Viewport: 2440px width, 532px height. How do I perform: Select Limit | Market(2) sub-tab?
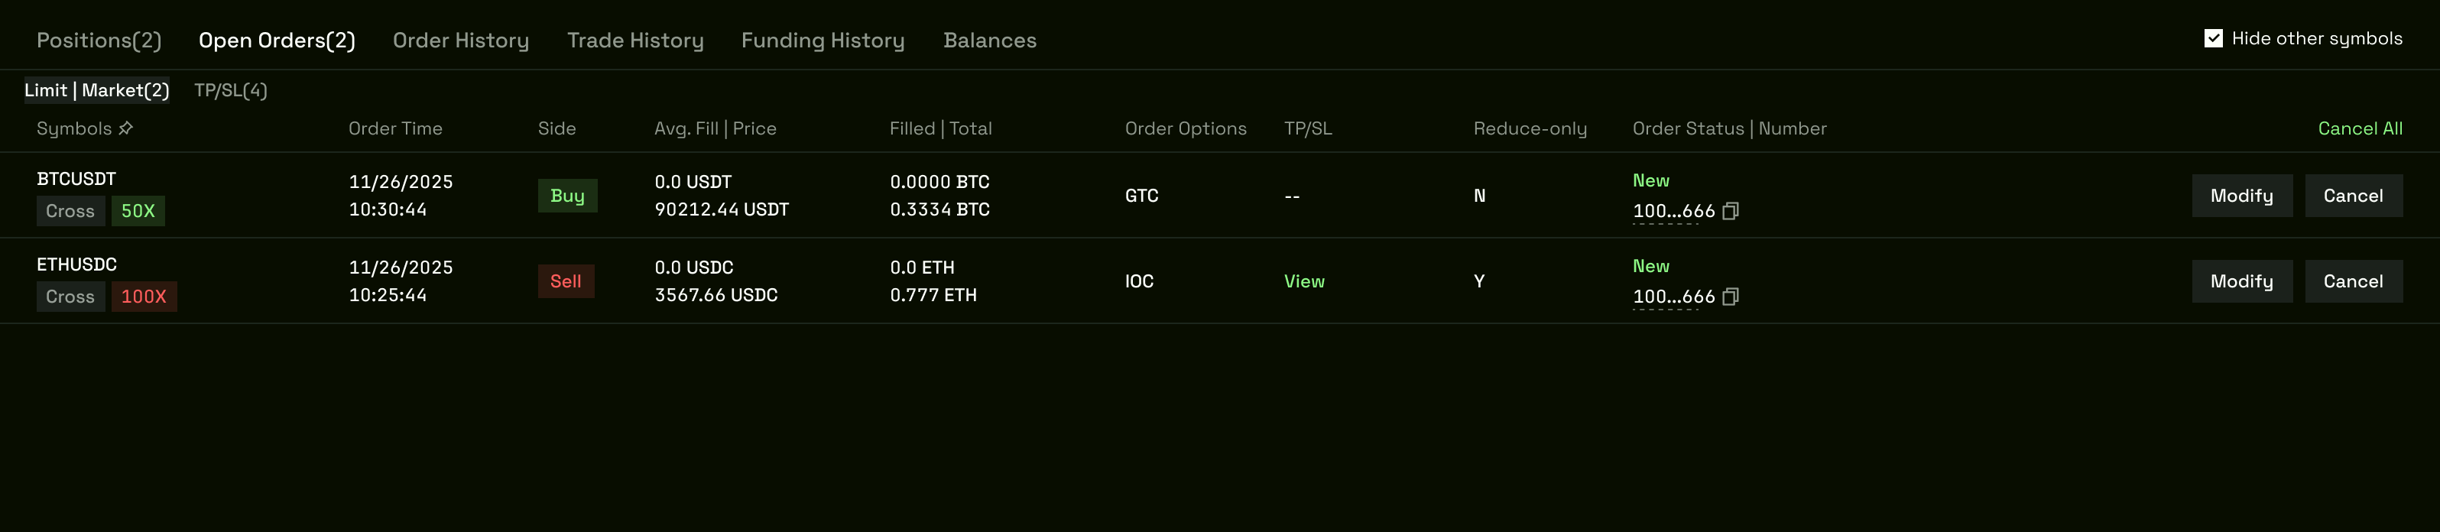96,90
